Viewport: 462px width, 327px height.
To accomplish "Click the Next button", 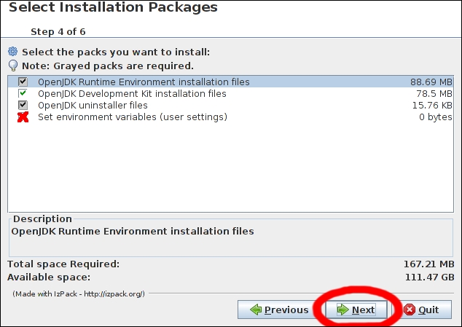I will pyautogui.click(x=356, y=310).
